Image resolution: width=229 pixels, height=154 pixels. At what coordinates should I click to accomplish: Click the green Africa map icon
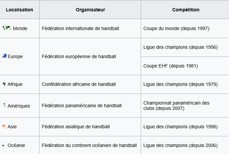(x=4, y=84)
